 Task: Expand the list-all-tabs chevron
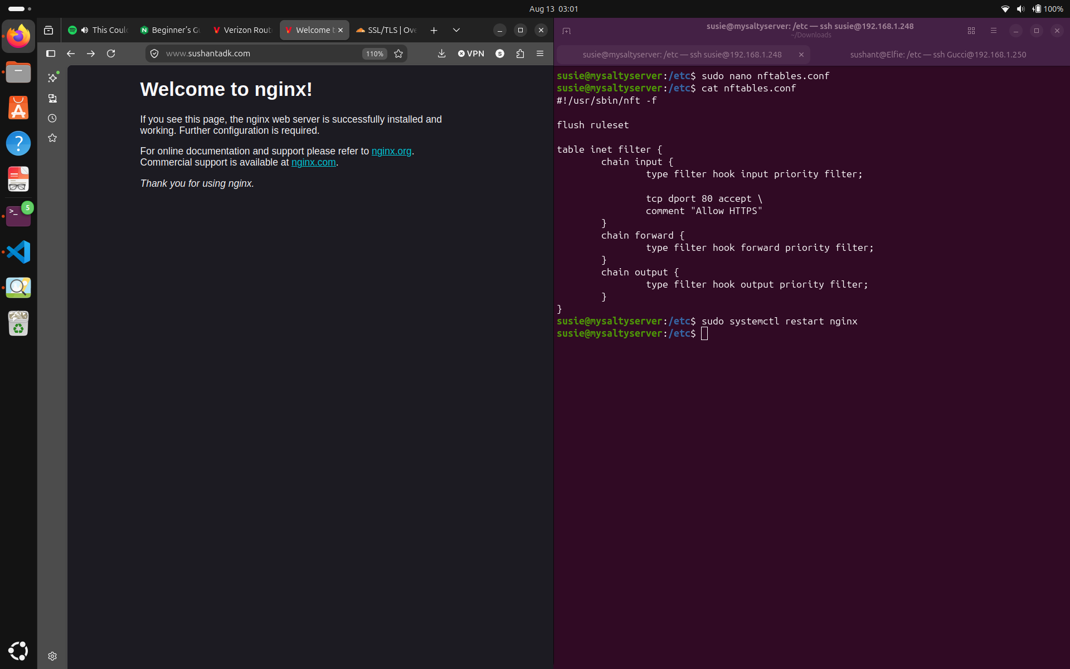tap(456, 30)
